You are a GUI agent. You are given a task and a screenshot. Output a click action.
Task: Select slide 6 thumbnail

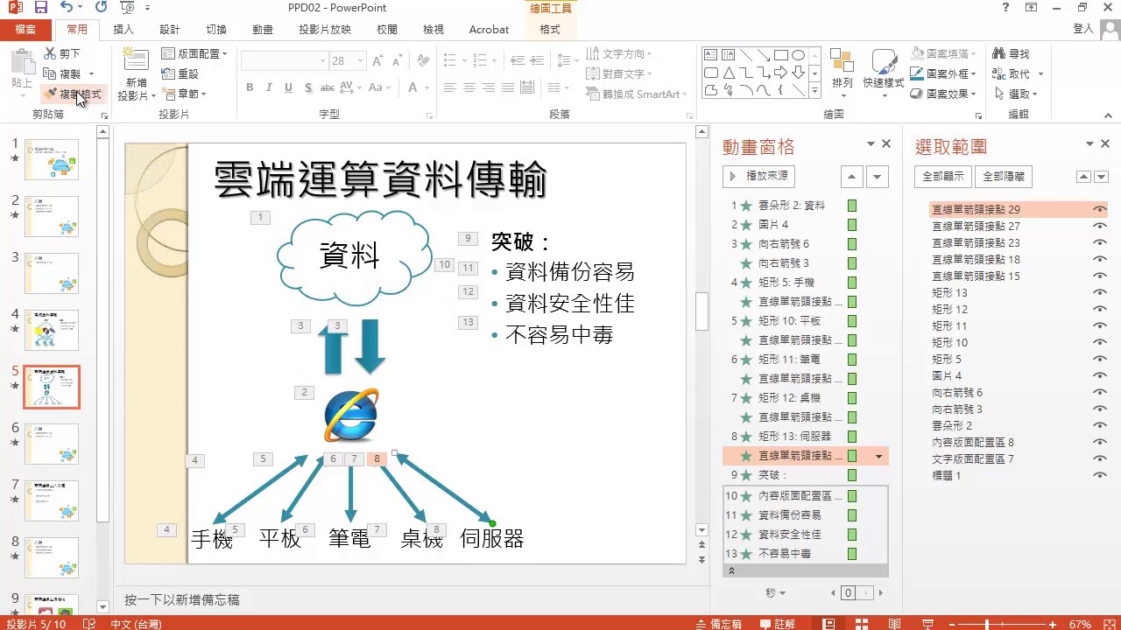click(52, 444)
